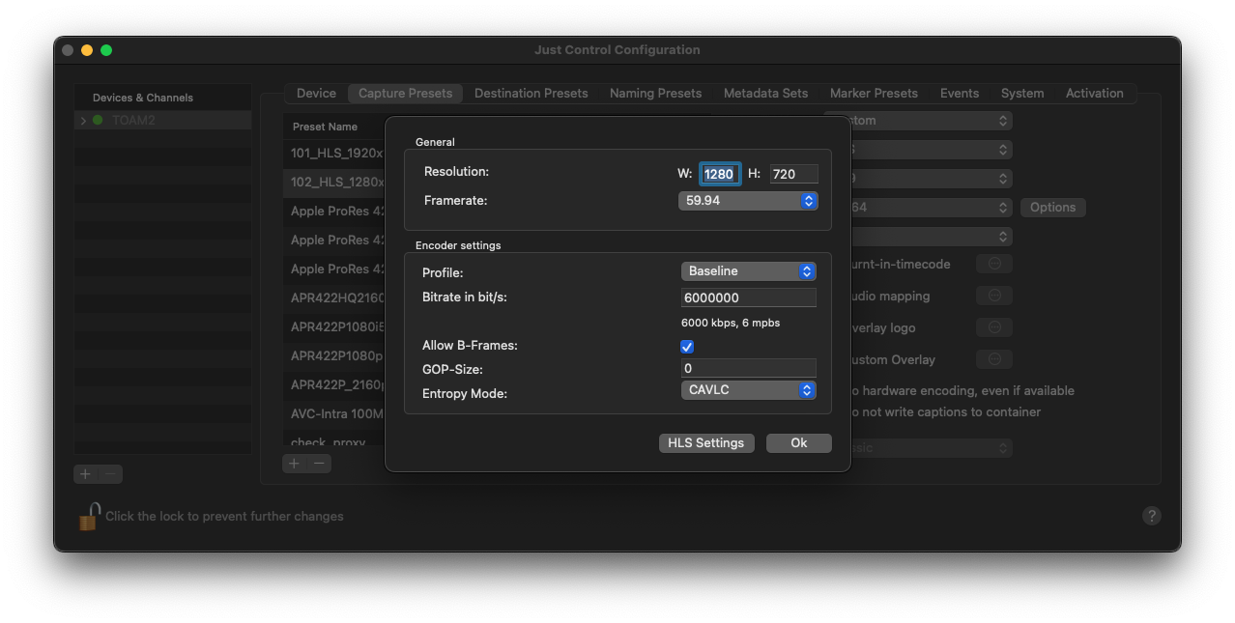Click the resolution height field showing 720
Viewport: 1235px width, 623px height.
794,174
